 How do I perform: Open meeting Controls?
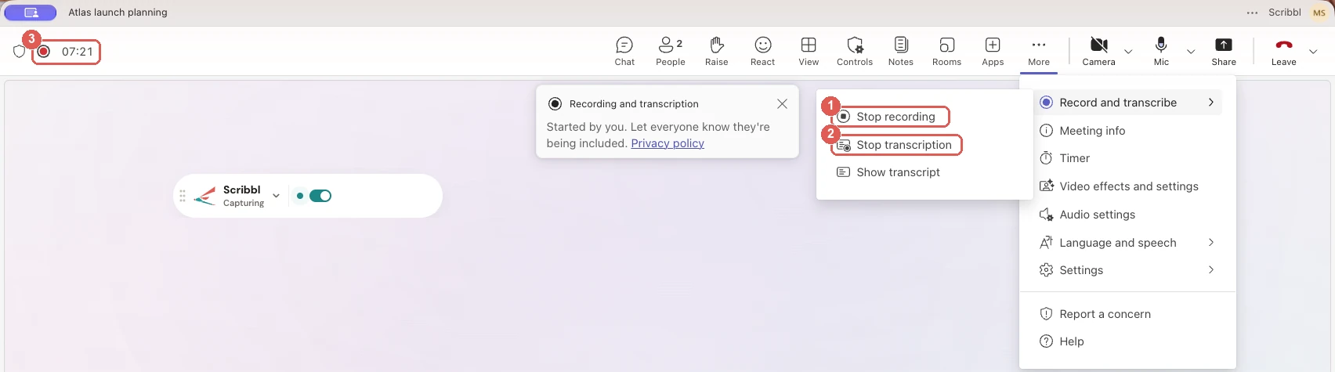(x=855, y=51)
